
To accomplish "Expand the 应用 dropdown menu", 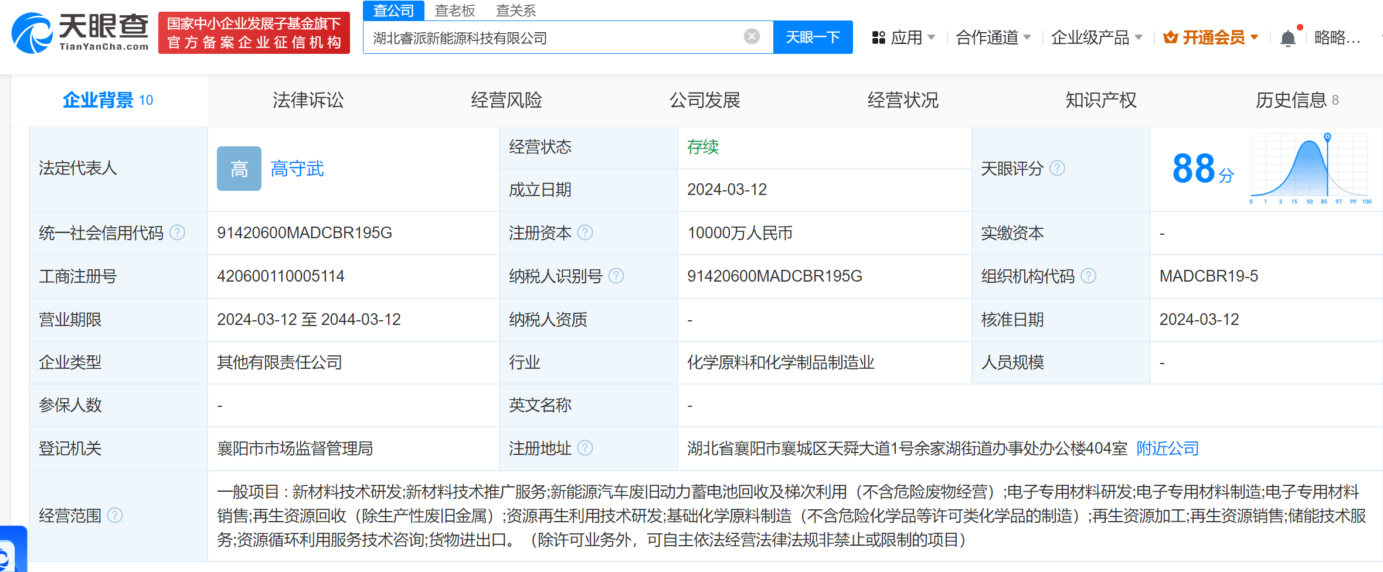I will tap(903, 38).
